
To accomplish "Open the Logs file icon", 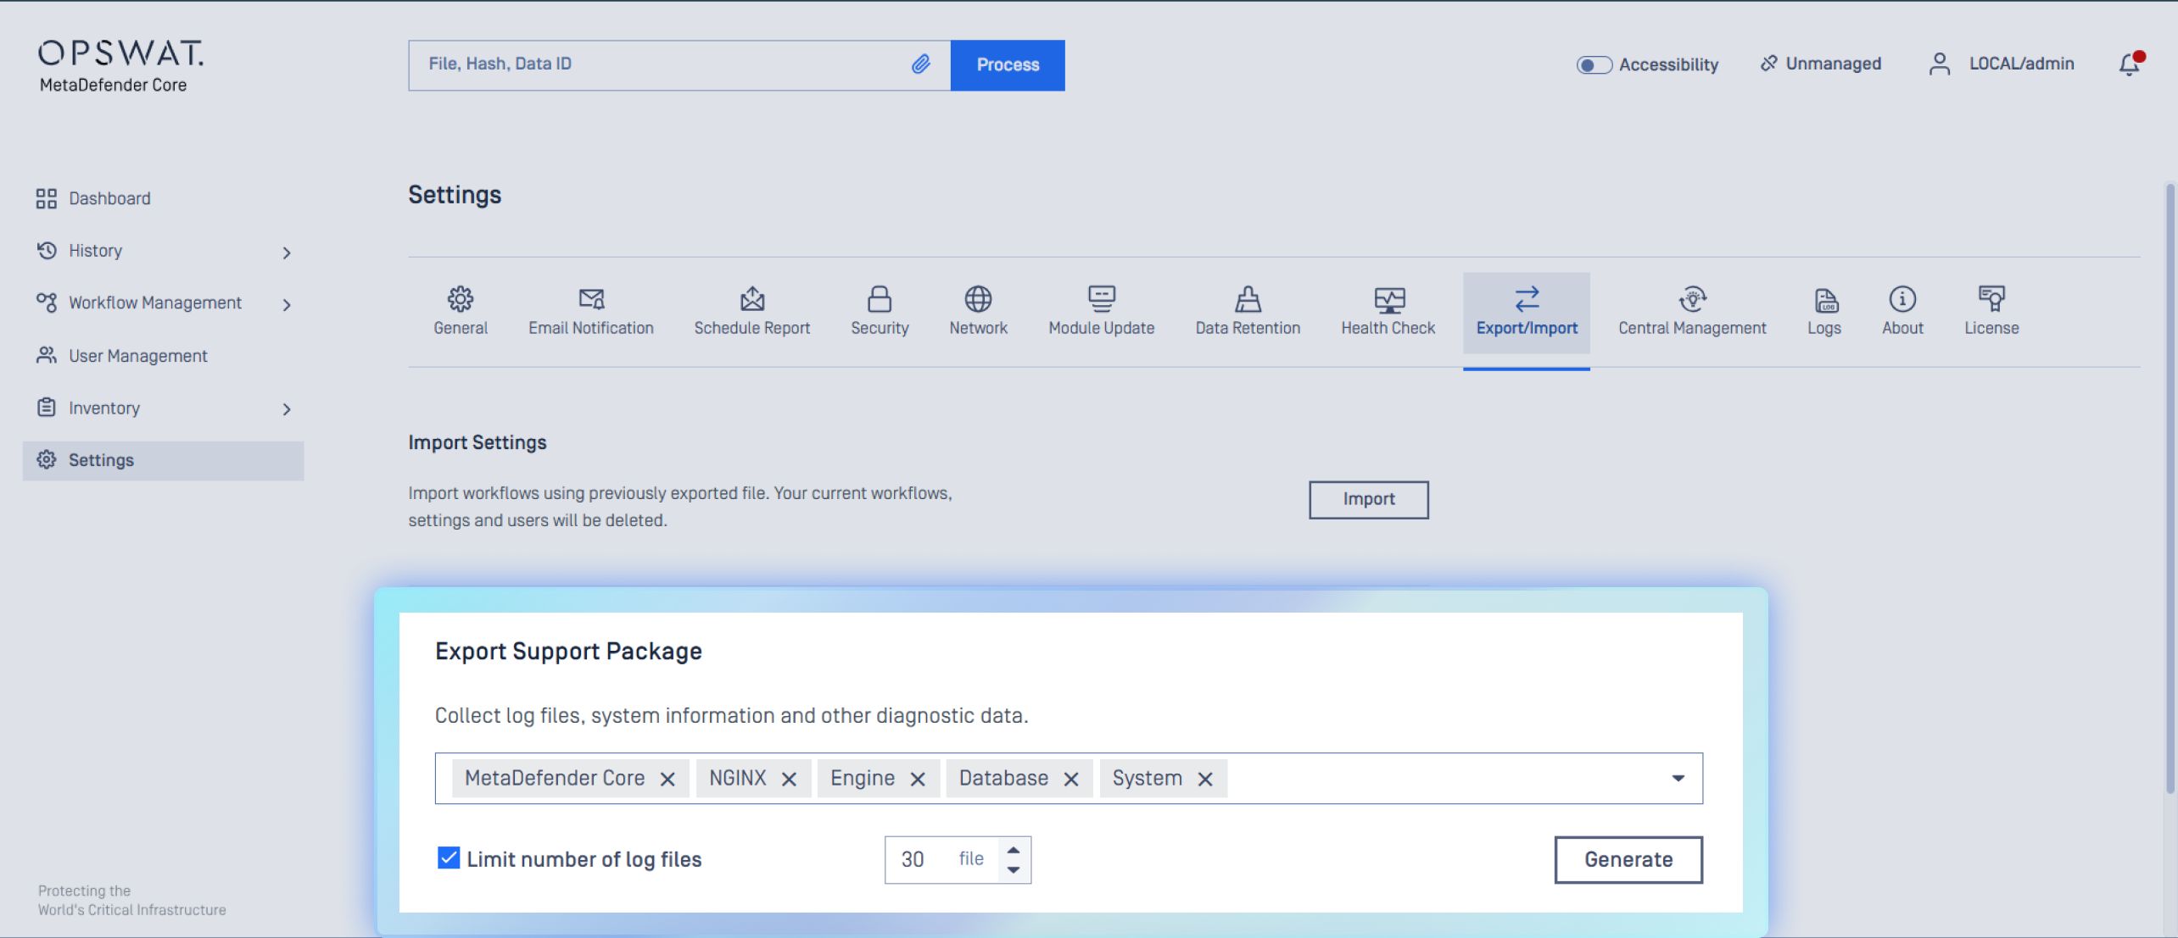I will click(x=1824, y=299).
